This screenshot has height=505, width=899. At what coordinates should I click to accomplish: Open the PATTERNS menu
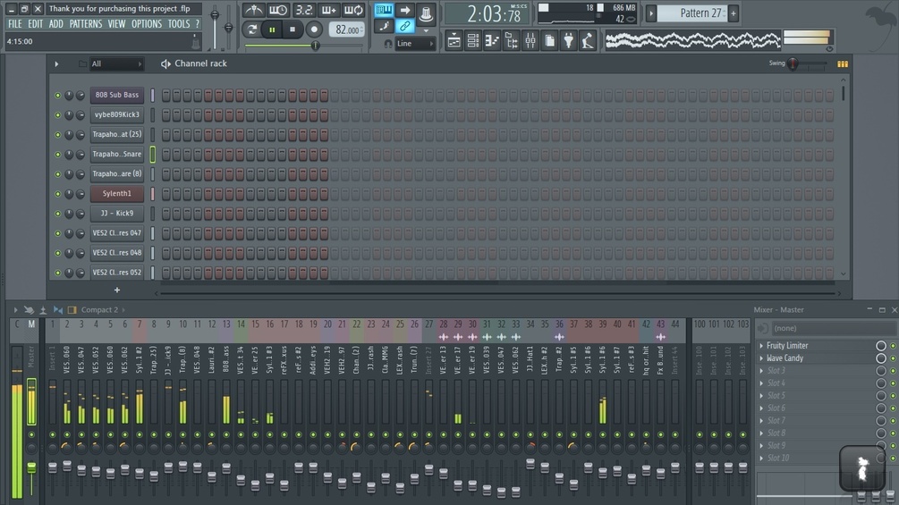click(x=86, y=24)
